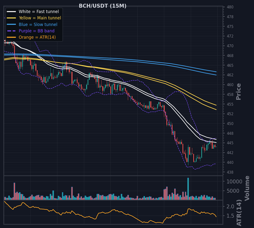The image size is (254, 228).
Task: Click the BCH/USDT (15M) chart title
Action: [103, 6]
